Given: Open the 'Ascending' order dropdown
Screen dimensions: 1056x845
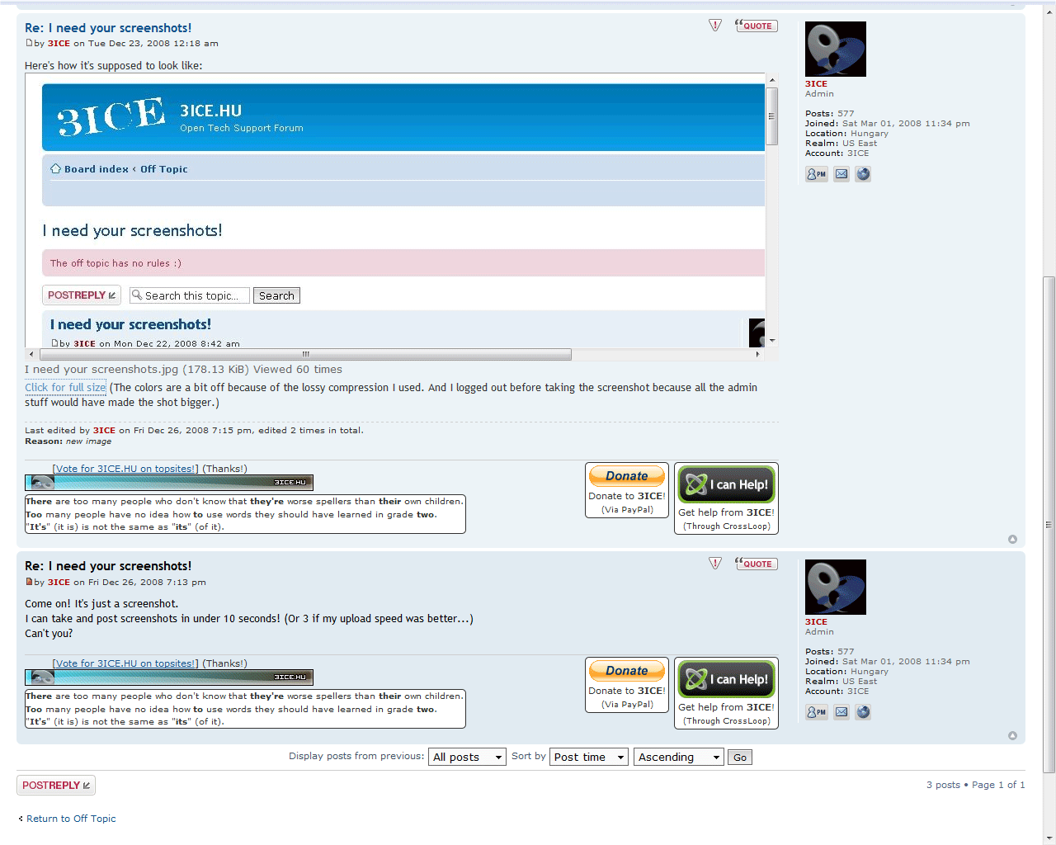Looking at the screenshot, I should 678,757.
